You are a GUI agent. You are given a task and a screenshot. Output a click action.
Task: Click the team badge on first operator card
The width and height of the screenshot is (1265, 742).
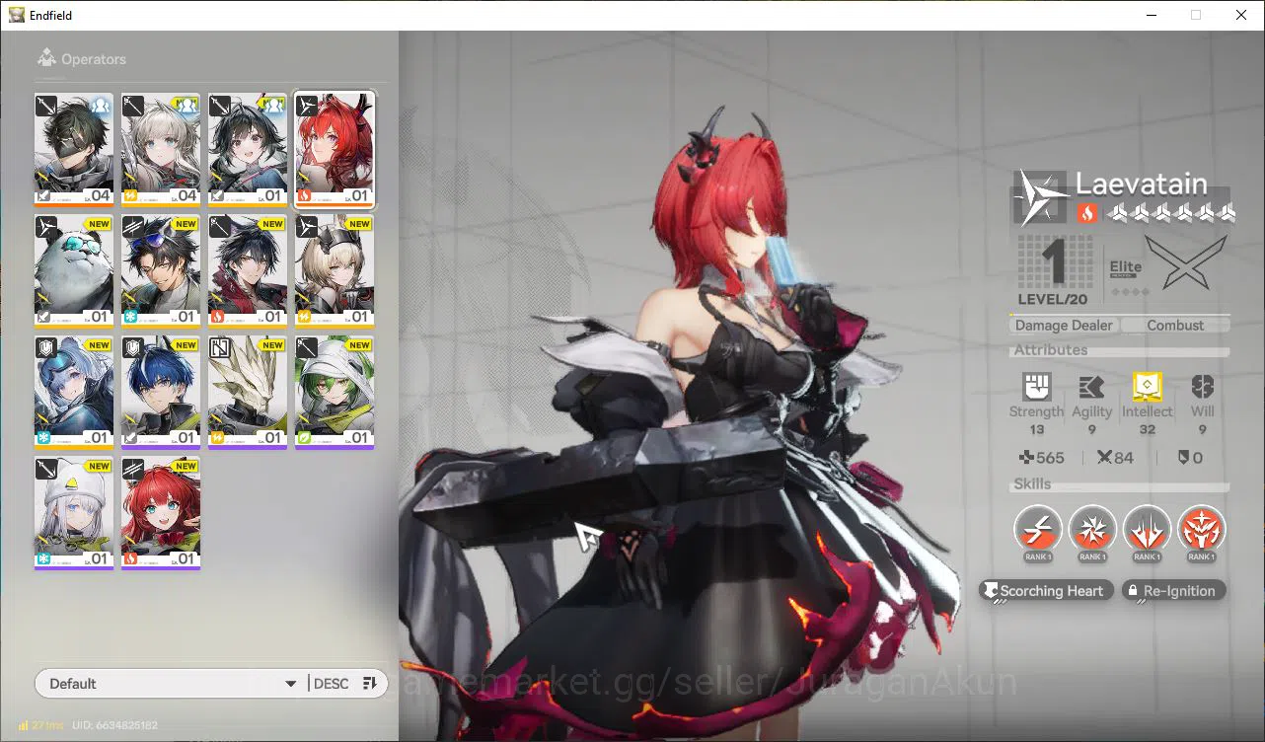101,105
